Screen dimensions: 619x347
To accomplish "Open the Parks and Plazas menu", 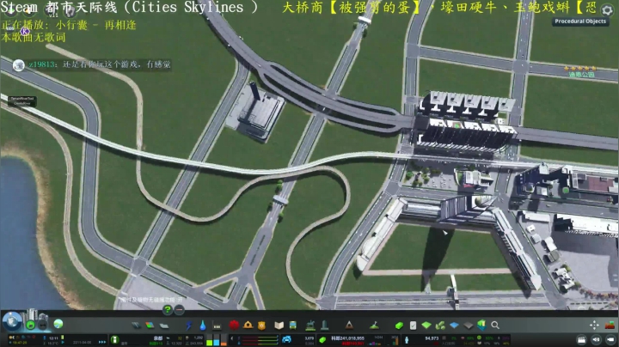I will [x=310, y=326].
